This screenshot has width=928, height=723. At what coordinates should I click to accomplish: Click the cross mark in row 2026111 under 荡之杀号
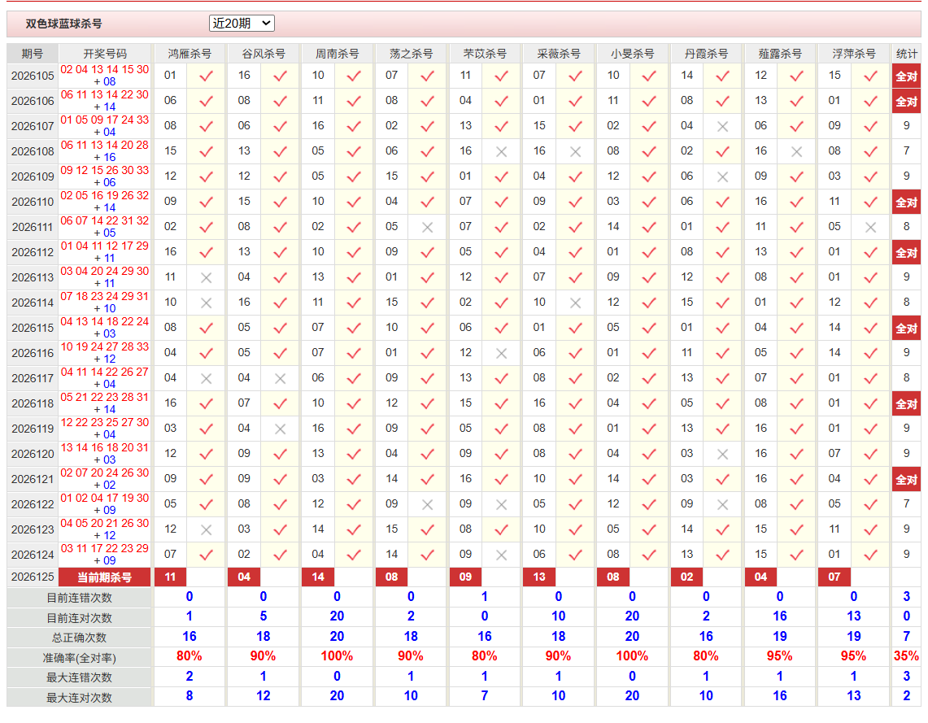(x=427, y=228)
